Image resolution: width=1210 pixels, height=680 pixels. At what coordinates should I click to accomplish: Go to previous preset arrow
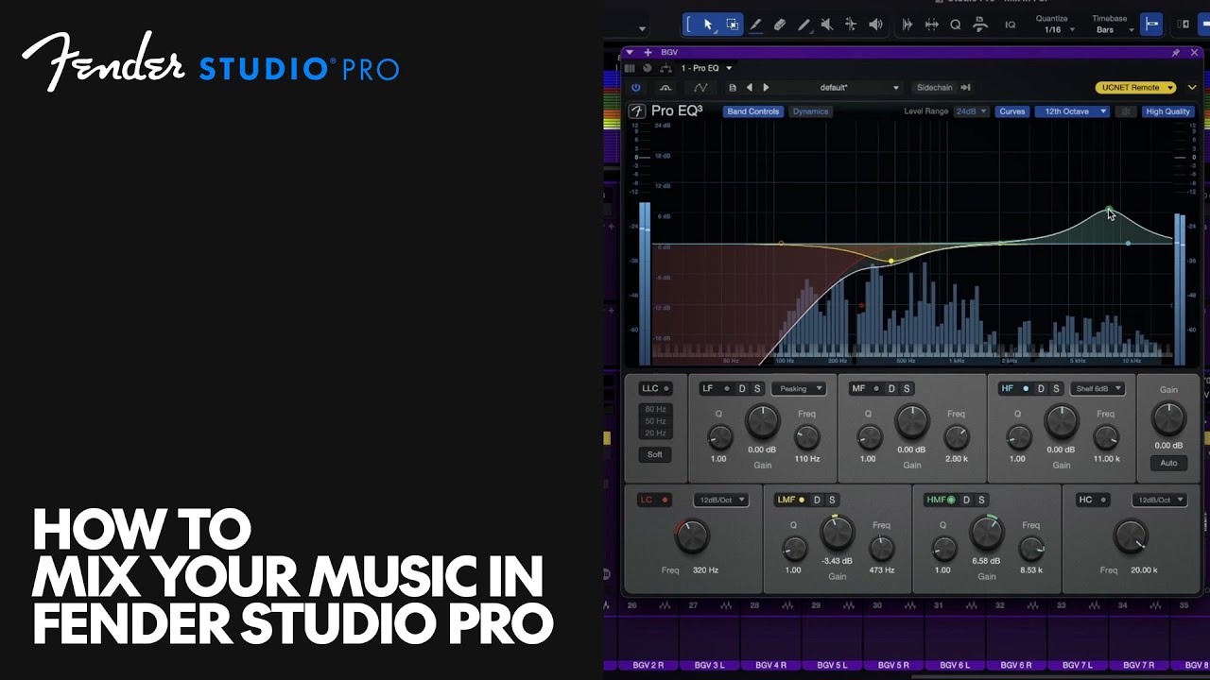(750, 88)
